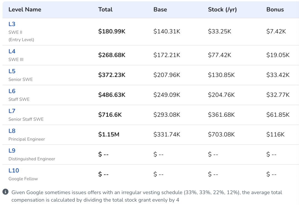Image resolution: width=299 pixels, height=205 pixels.
Task: Select the $249.09K base value
Action: coord(167,95)
